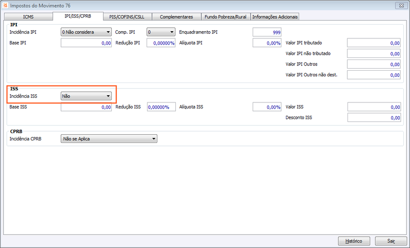The width and height of the screenshot is (410, 248).
Task: Click the Valor IPI tributado field
Action: tap(374, 43)
